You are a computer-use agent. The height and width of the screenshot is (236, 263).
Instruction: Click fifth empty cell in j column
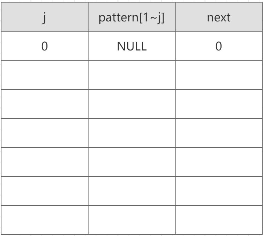[45, 191]
